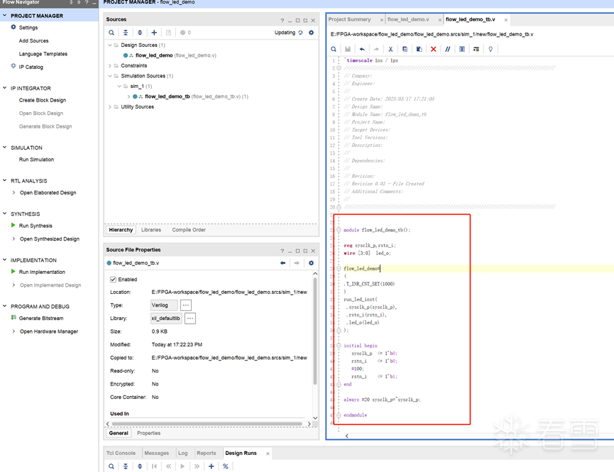Click the Source File Properties vertical scrollbar
The width and height of the screenshot is (614, 472).
coord(315,331)
